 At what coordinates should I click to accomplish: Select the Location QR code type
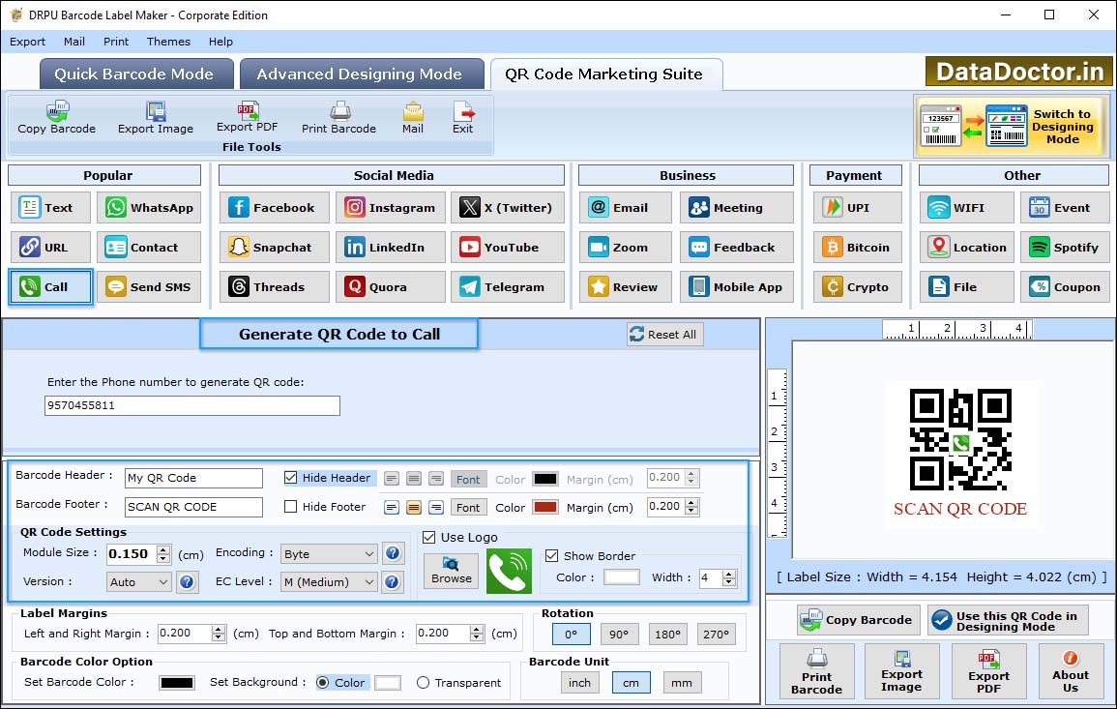(967, 248)
